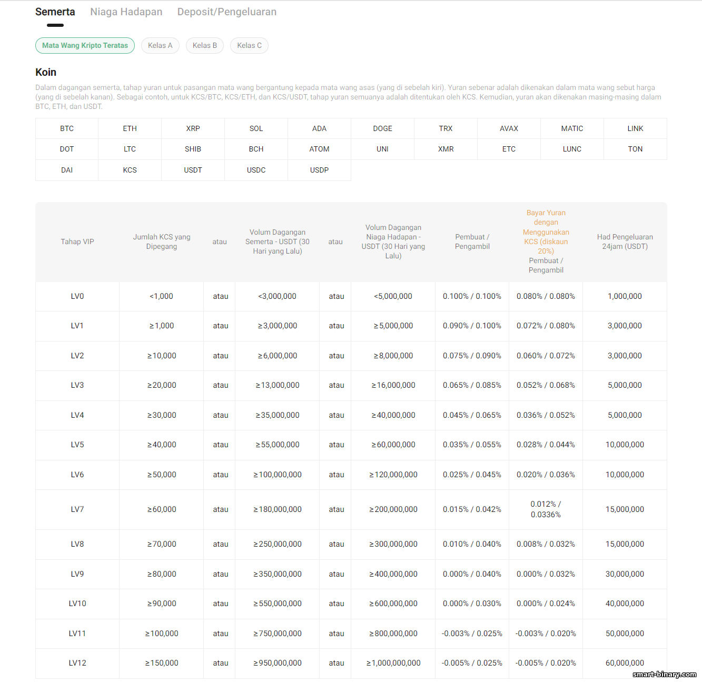Click the 0.100% / 0.100% fee cell
This screenshot has width=702, height=684.
coord(472,297)
